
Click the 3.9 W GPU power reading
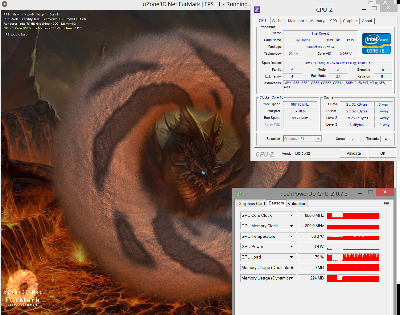312,246
